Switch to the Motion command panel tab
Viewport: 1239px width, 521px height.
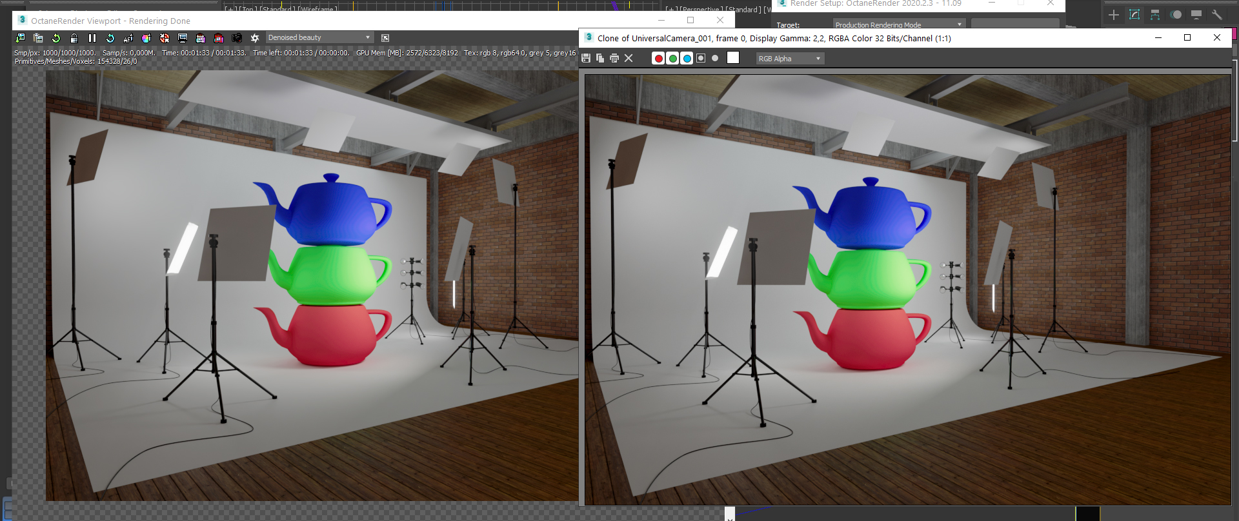pyautogui.click(x=1176, y=15)
